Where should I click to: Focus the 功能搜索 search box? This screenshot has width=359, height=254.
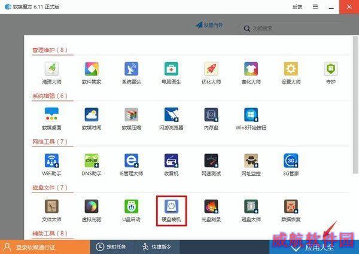pos(296,28)
